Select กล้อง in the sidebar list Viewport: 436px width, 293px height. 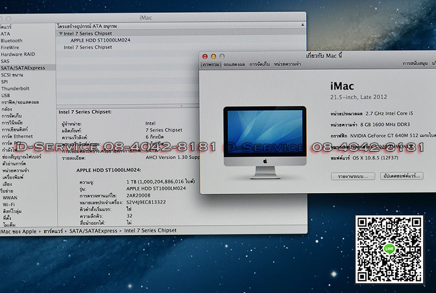click(x=7, y=109)
